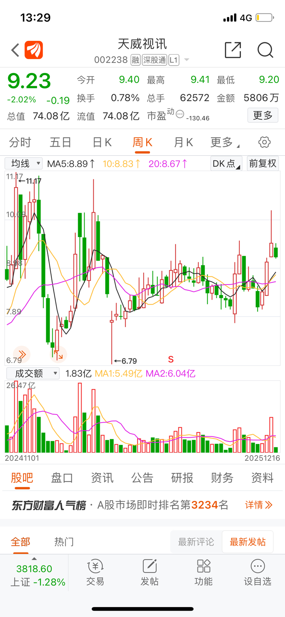Open the 均线 indicator dropdown
Screen dimensions: 285x617
click(x=23, y=163)
